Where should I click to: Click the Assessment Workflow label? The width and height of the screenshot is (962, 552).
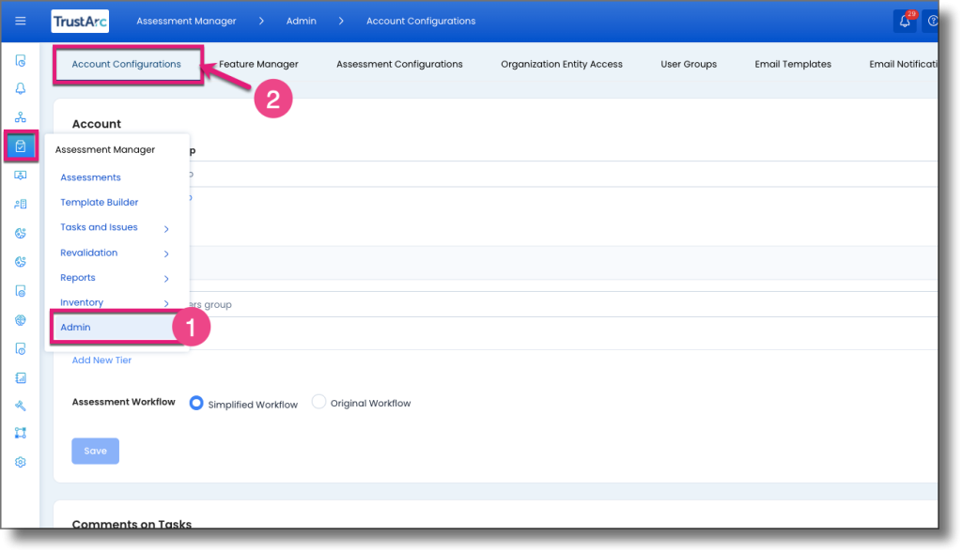[x=123, y=402]
